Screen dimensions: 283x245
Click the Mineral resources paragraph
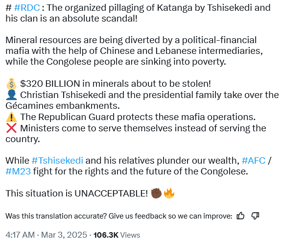(134, 51)
